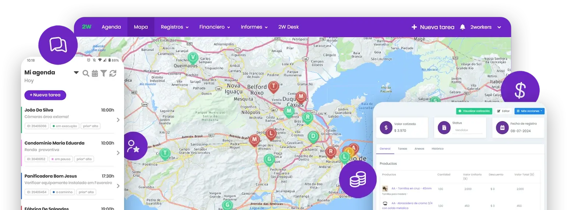This screenshot has width=567, height=210.
Task: Expand the João Da Silva task chevron
Action: tap(118, 120)
